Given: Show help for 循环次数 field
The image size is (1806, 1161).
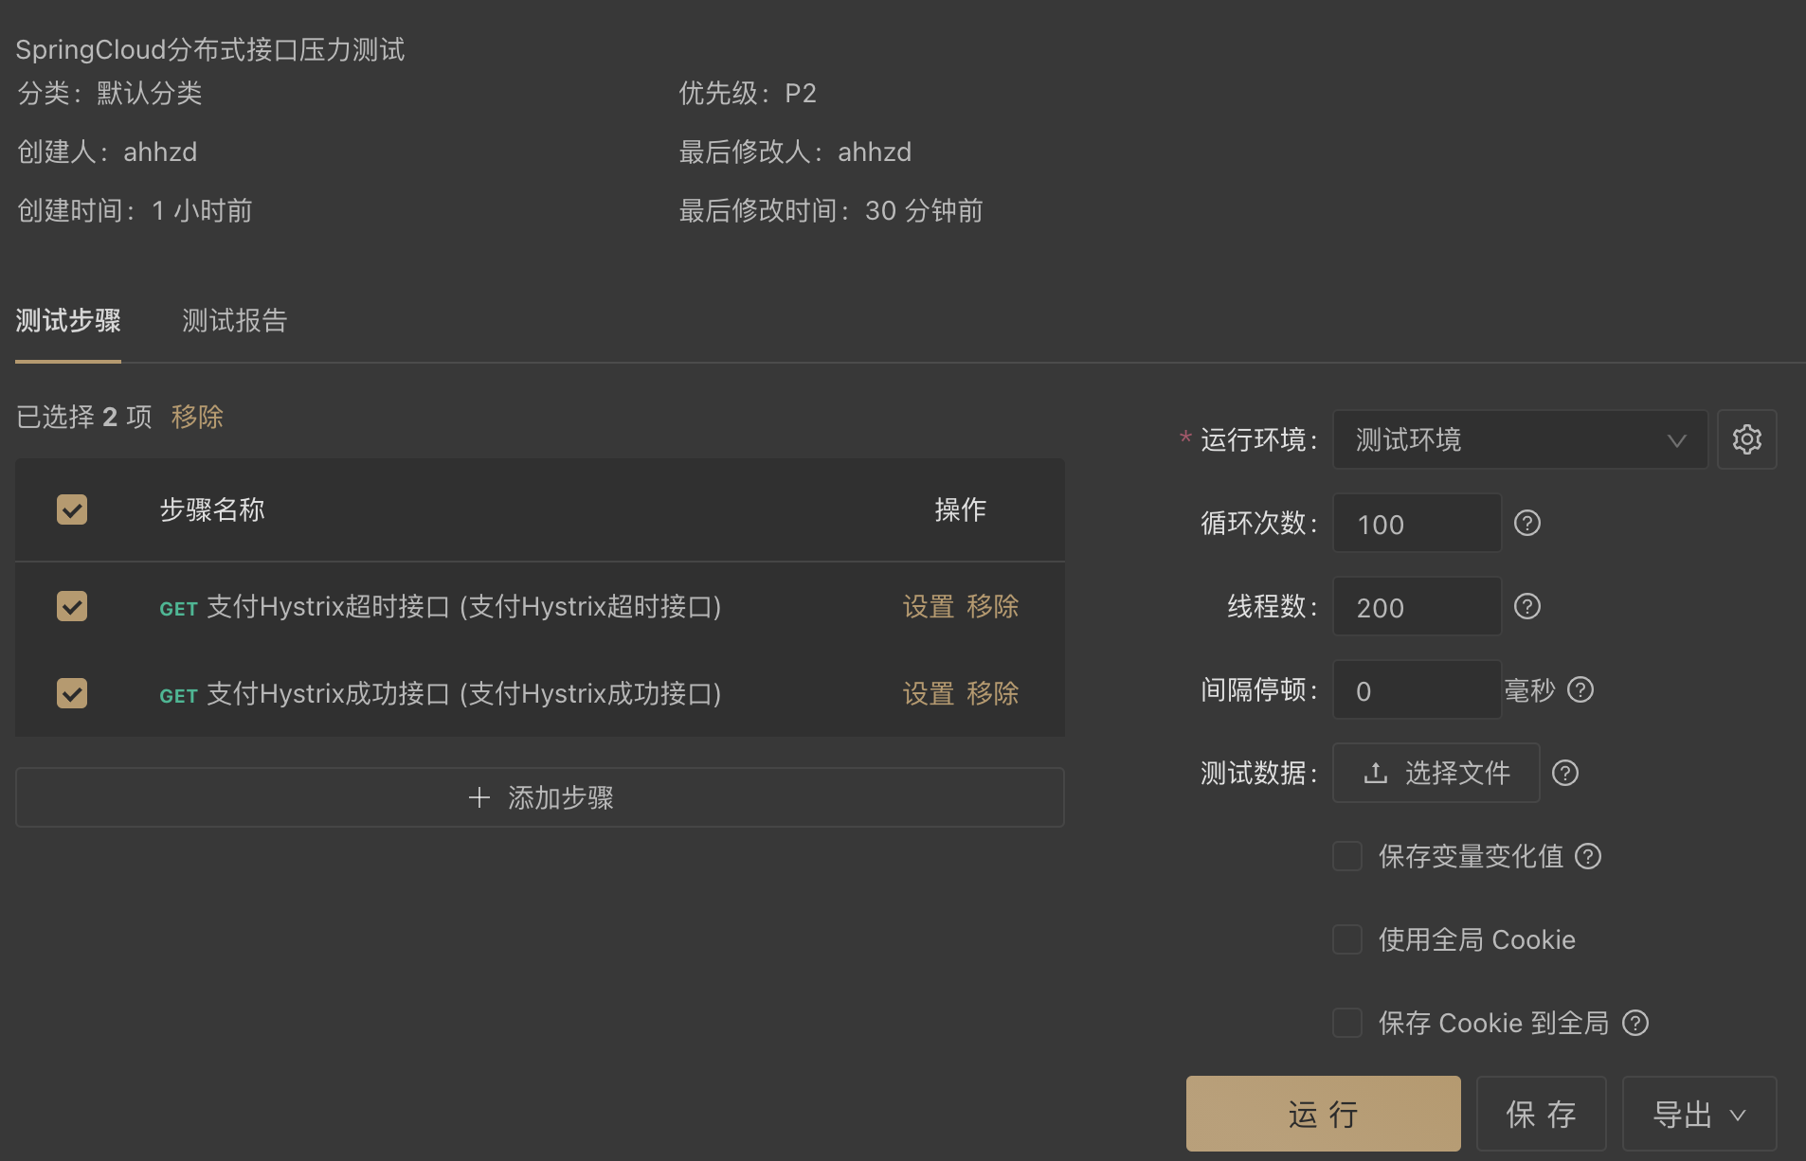Looking at the screenshot, I should (x=1527, y=523).
